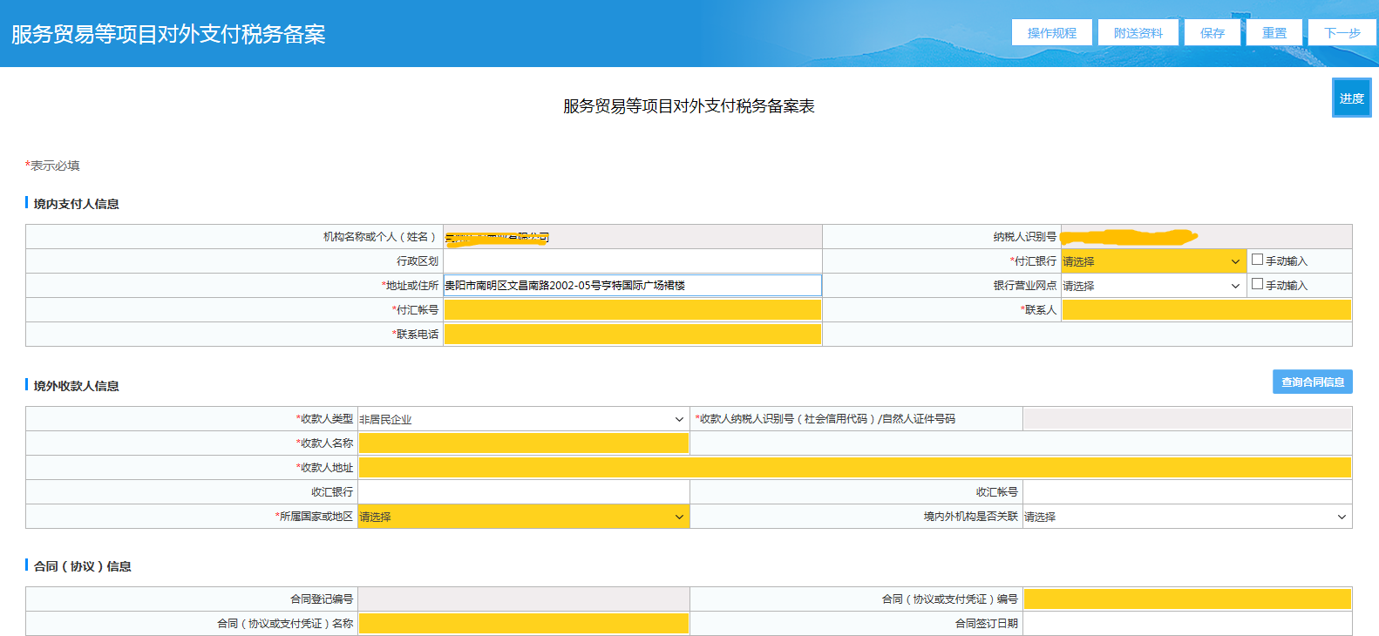1379x636 pixels.
Task: Click the 付汇帐号 input field
Action: [x=632, y=310]
